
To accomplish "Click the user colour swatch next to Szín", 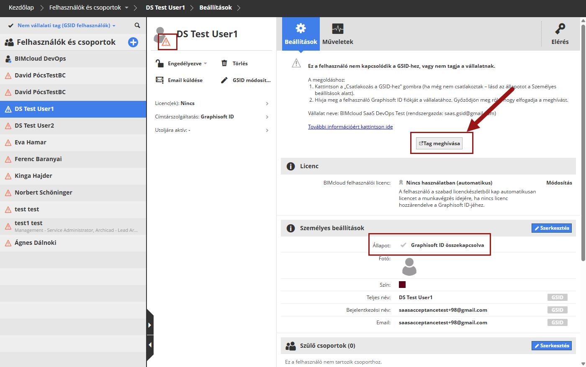I will tap(402, 285).
